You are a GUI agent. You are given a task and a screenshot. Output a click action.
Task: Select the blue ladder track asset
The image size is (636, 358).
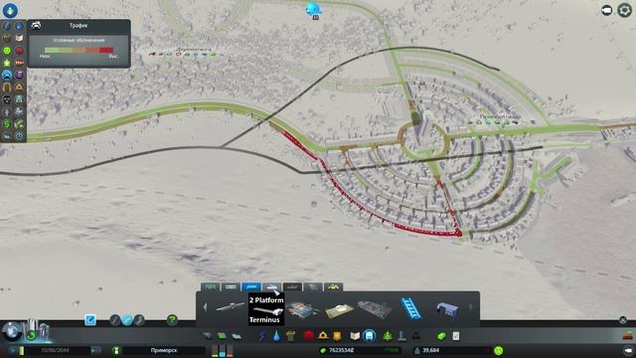click(410, 309)
